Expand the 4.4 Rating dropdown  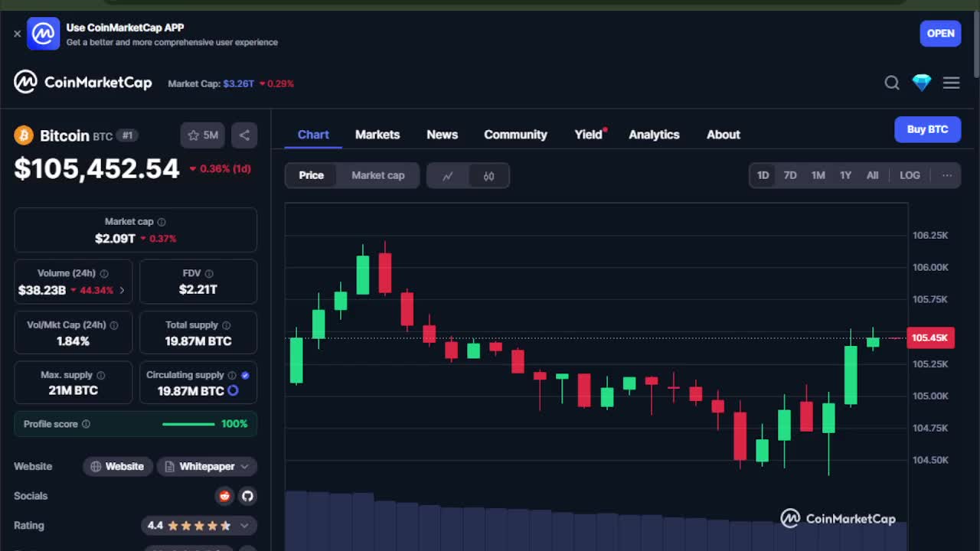199,526
